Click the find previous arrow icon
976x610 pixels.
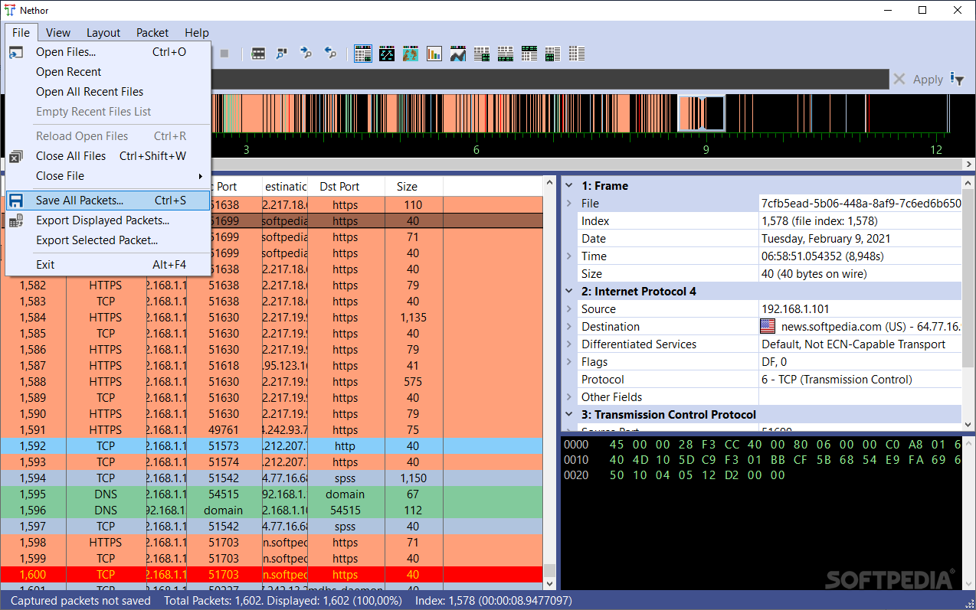click(330, 54)
